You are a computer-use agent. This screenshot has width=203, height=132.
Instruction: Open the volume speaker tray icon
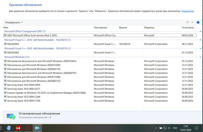point(170,128)
